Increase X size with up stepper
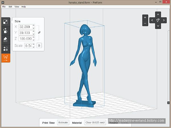 pyautogui.click(x=33, y=26)
